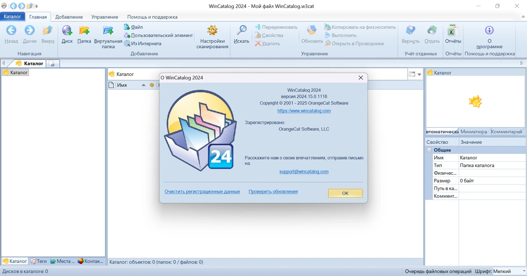Click the support@wincatalog.com email link
This screenshot has width=527, height=276.
[x=304, y=172]
